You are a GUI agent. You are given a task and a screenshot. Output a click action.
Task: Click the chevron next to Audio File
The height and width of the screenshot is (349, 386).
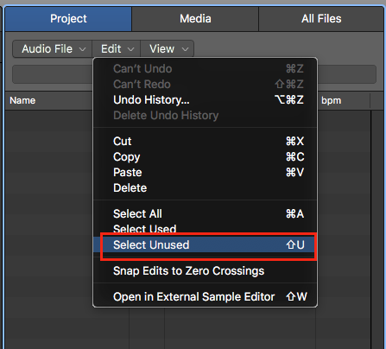pos(82,49)
